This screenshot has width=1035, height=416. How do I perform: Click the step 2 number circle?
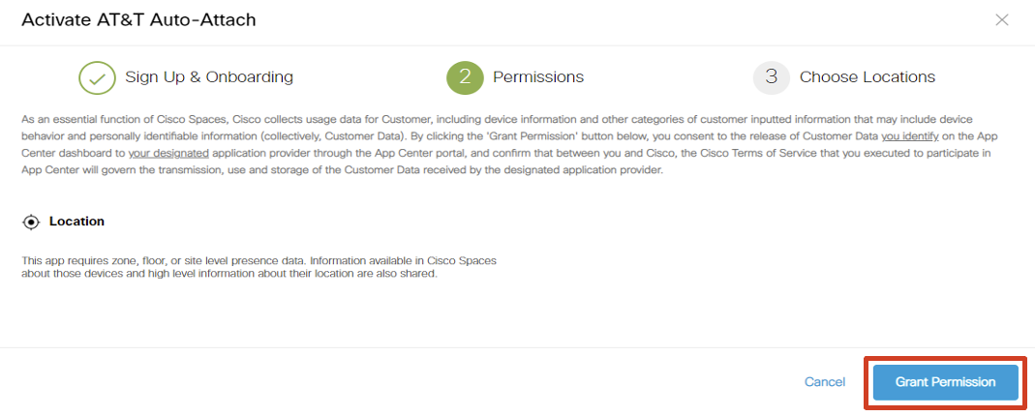click(465, 77)
